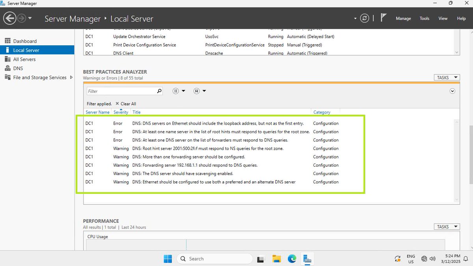This screenshot has height=266, width=473.
Task: Open the Tools menu
Action: [425, 19]
